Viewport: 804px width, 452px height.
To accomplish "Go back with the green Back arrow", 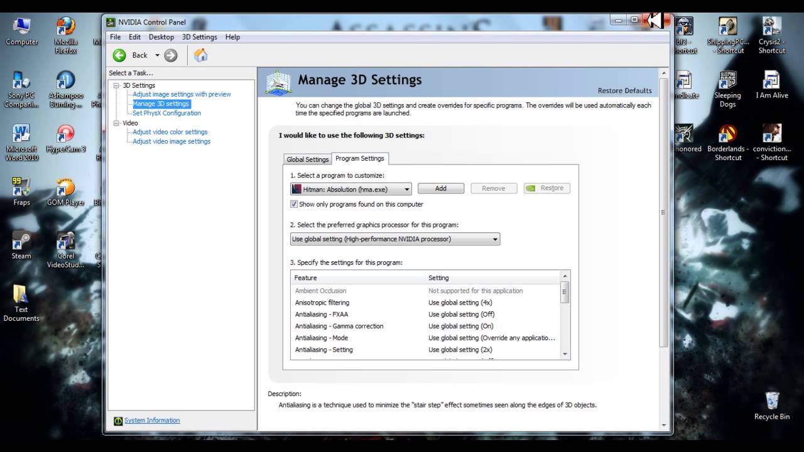I will [119, 55].
